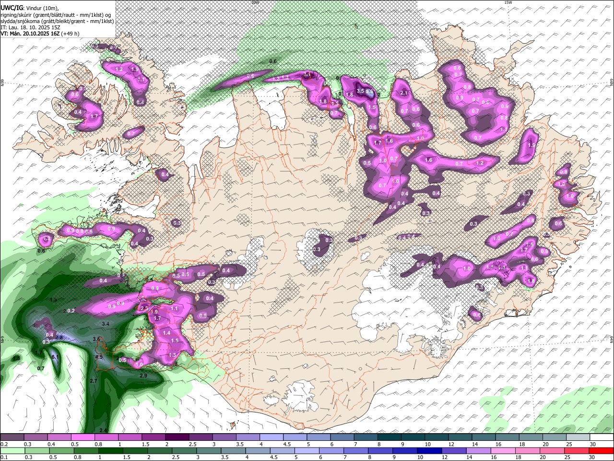Click the 'rigning/skúrir' description line
This screenshot has width=614, height=461.
56,15
